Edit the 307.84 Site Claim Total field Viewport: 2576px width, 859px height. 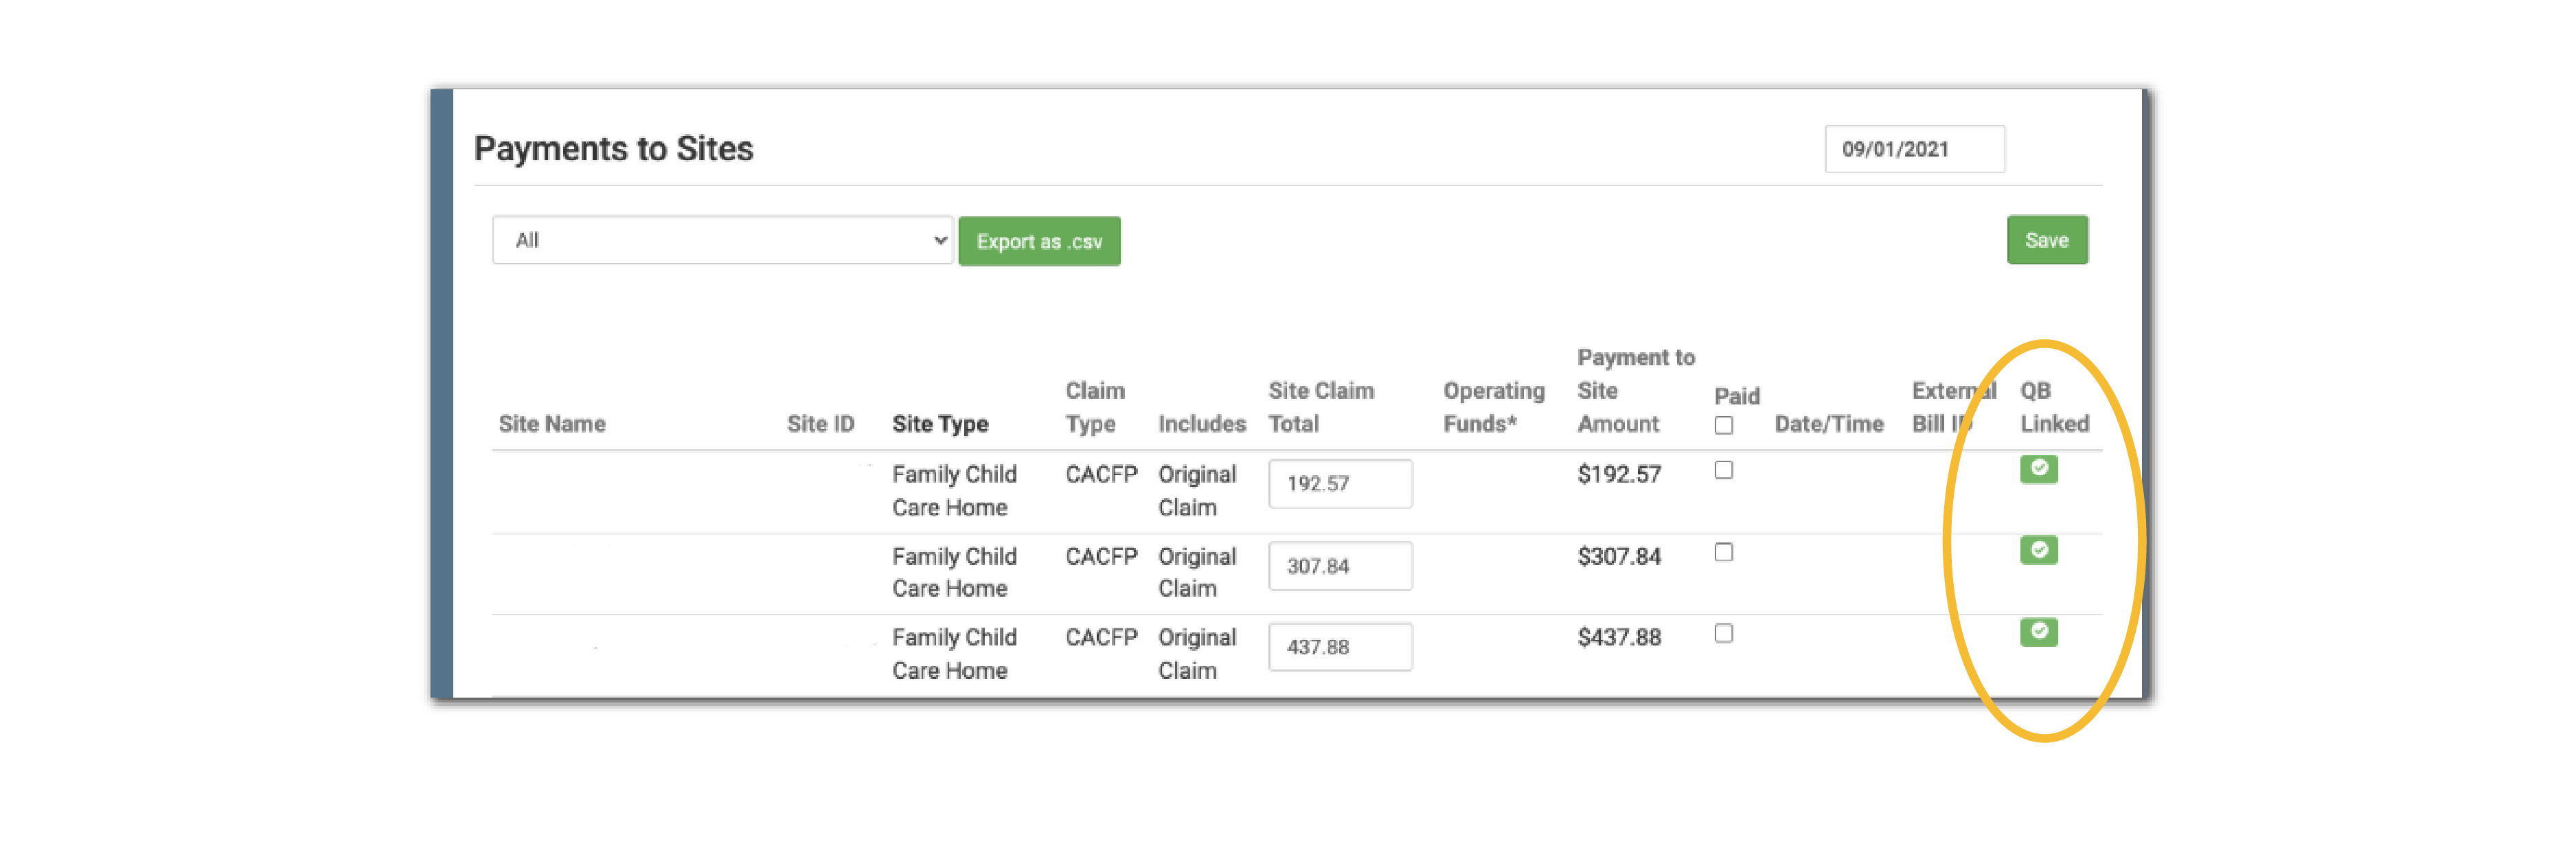click(1339, 566)
